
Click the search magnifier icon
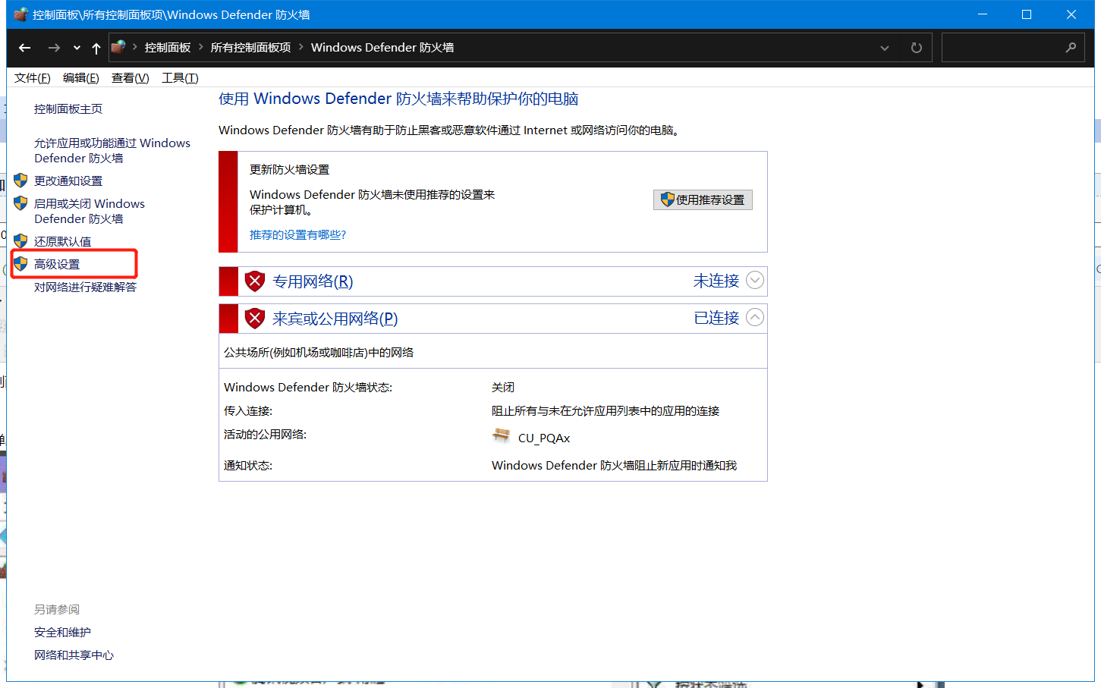click(x=1071, y=48)
